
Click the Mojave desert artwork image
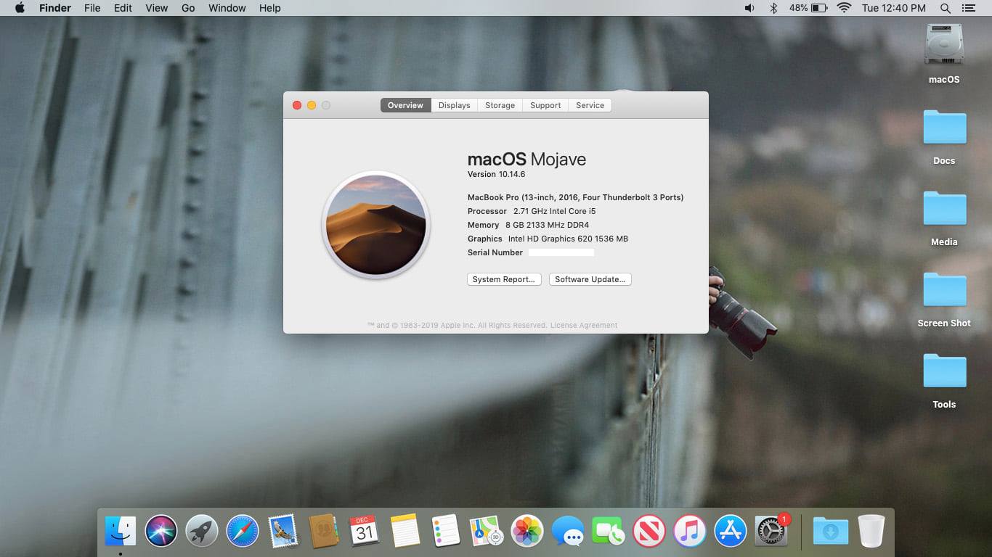376,225
